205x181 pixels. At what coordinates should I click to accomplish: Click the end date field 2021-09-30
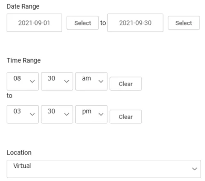[135, 23]
